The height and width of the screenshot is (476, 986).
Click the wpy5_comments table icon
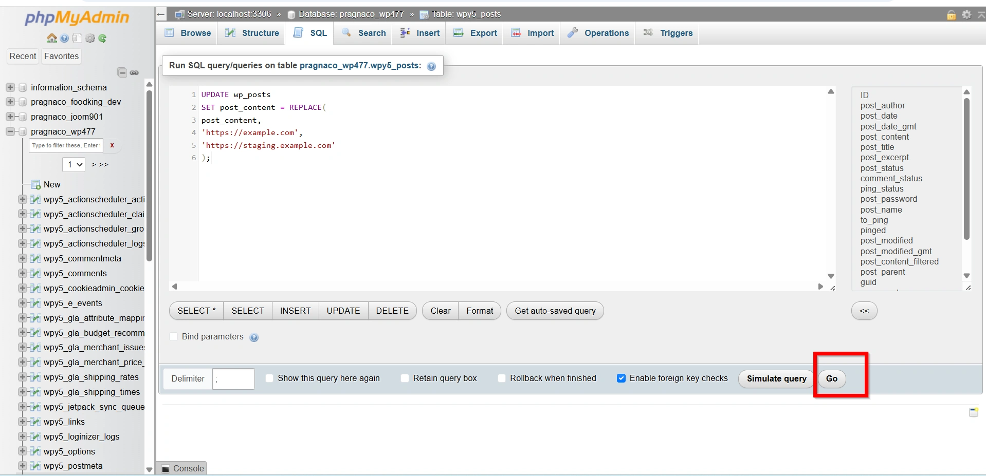tap(35, 273)
